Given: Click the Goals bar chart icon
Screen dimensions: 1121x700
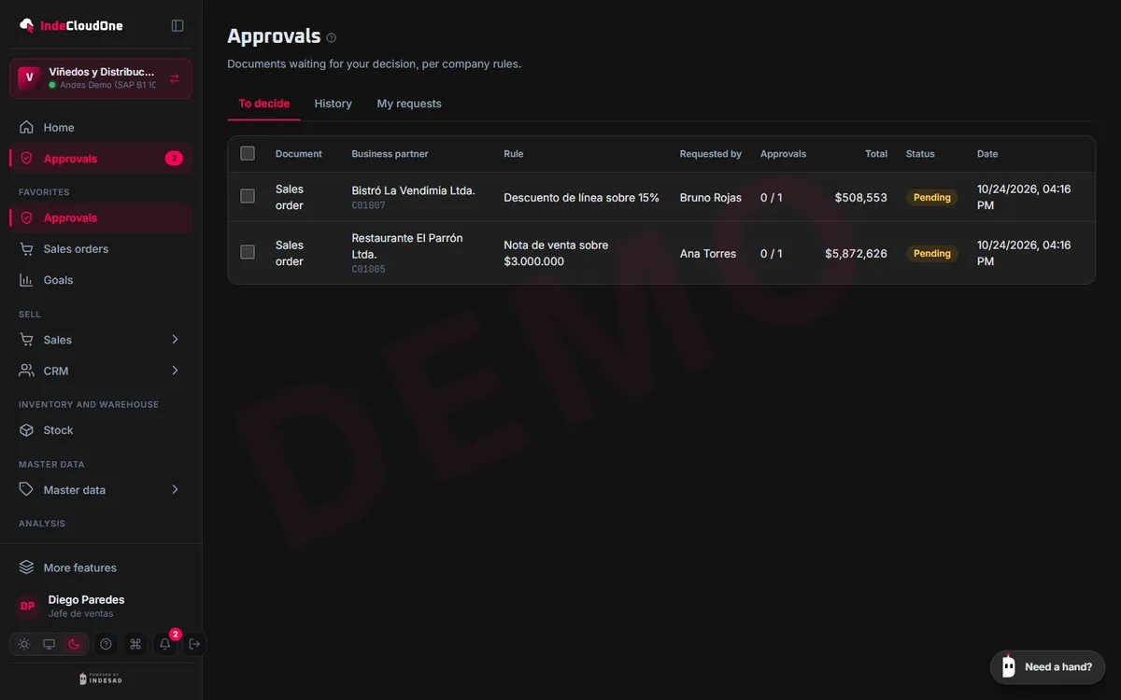Looking at the screenshot, I should [26, 280].
